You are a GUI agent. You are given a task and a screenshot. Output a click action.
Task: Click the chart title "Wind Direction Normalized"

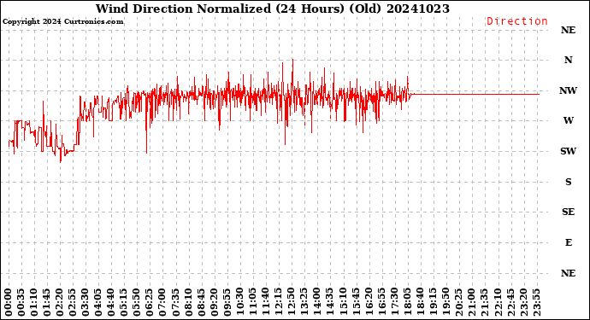click(x=183, y=9)
